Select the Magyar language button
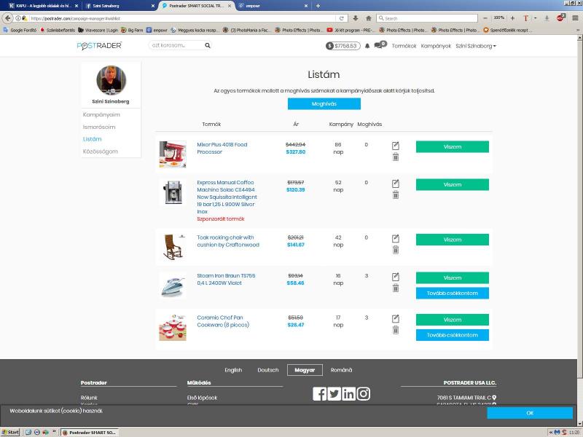Image resolution: width=583 pixels, height=437 pixels. tap(305, 370)
